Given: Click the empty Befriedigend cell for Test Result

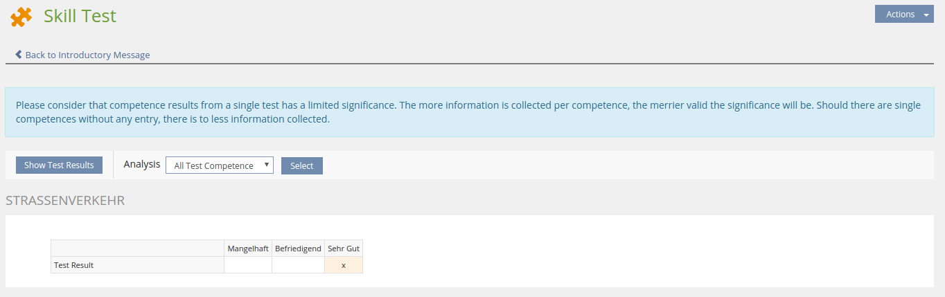Looking at the screenshot, I should coord(298,265).
